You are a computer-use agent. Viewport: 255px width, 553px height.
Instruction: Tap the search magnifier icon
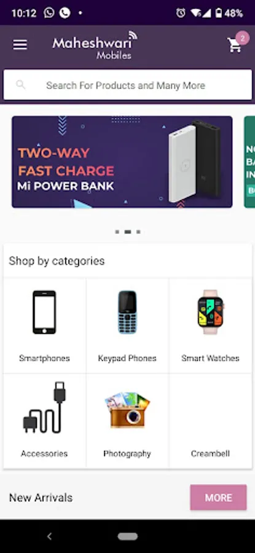(21, 85)
